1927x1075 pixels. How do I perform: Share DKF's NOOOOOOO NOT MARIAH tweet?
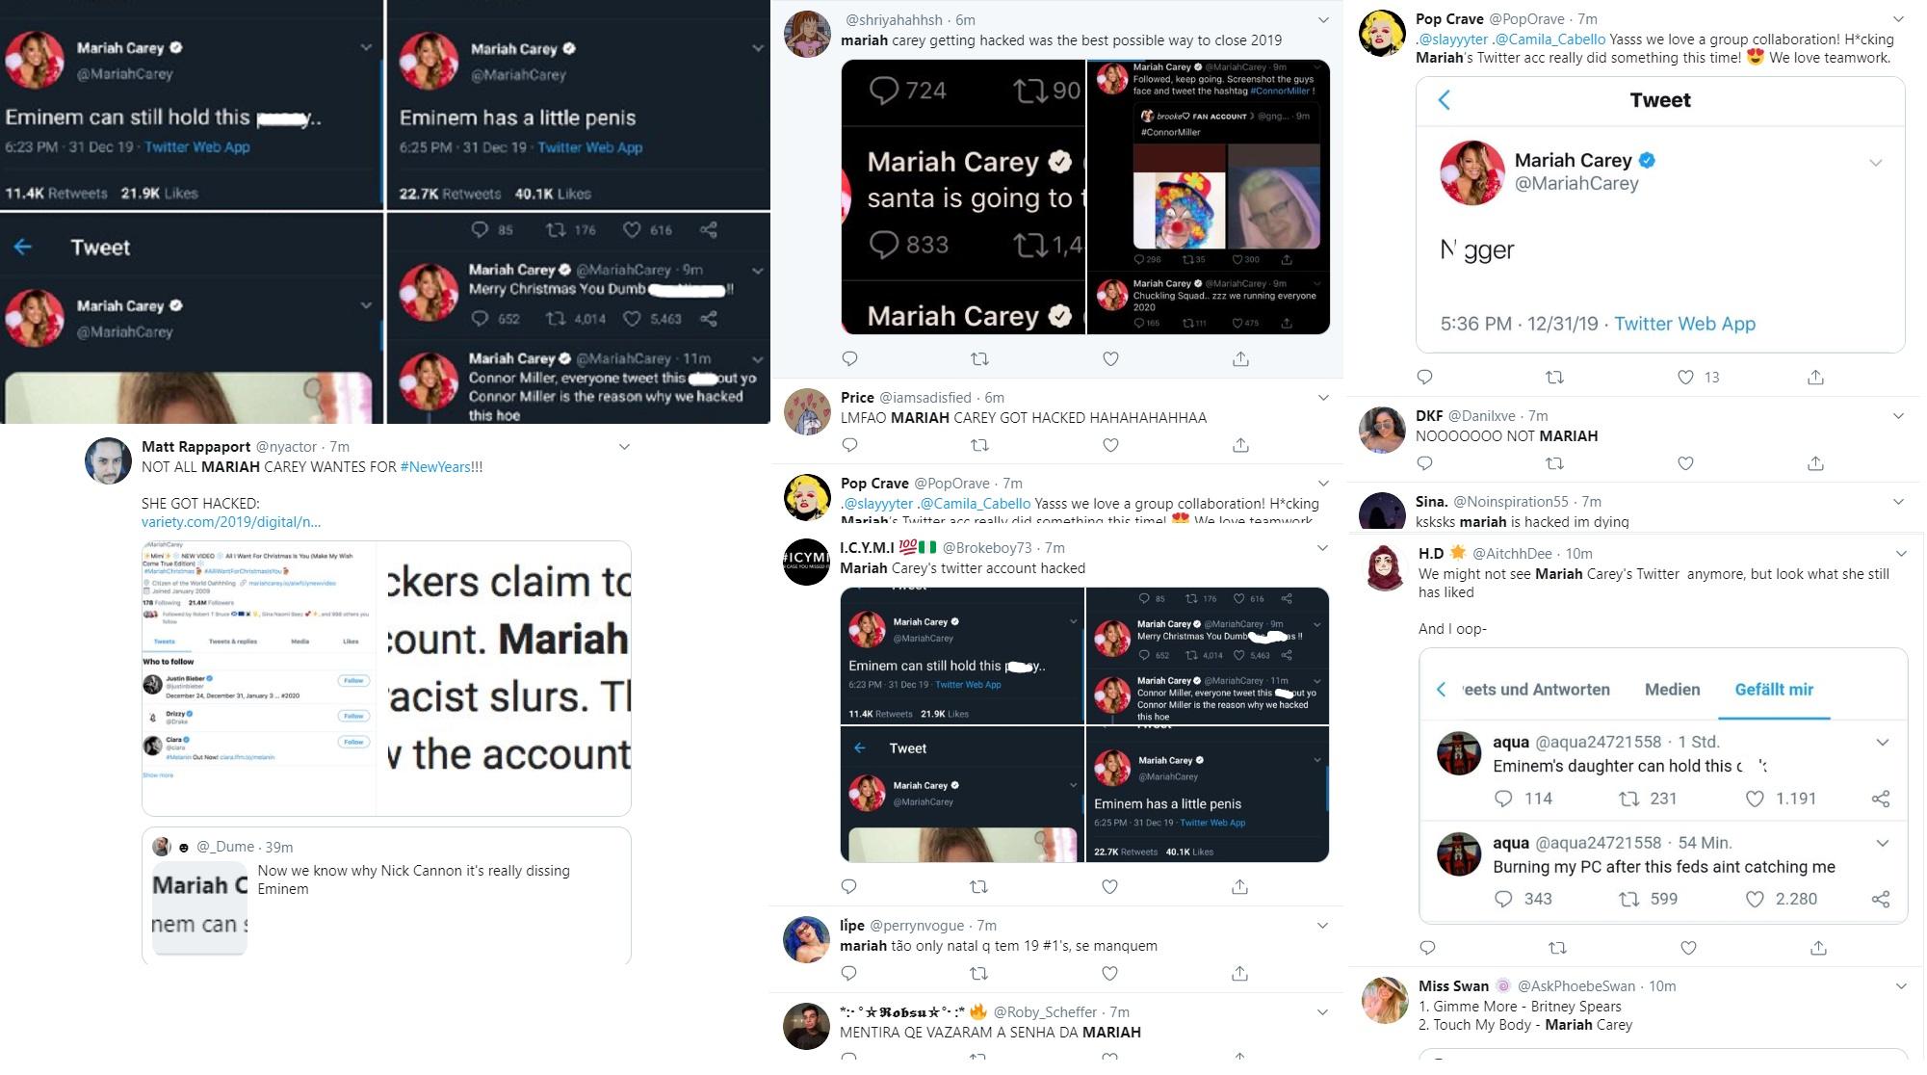tap(1815, 463)
